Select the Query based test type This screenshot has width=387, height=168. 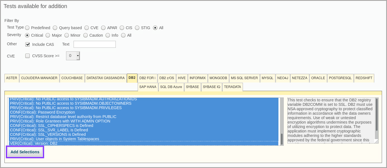[x=55, y=28]
